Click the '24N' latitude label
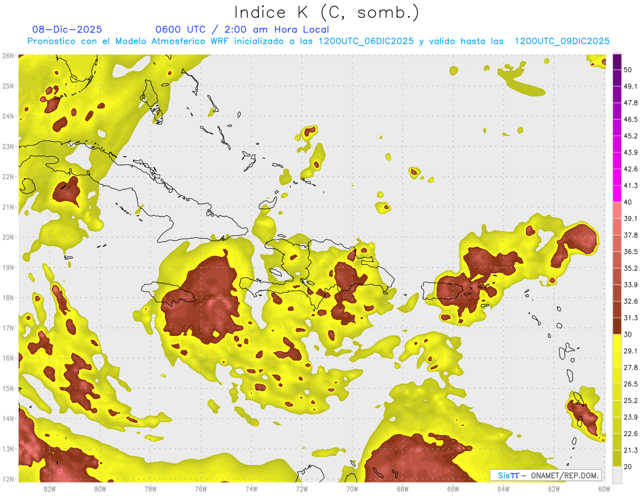Screen dimensions: 642x496 pyautogui.click(x=7, y=116)
